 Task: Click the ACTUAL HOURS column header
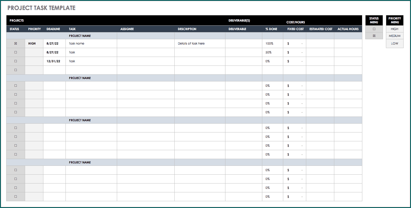348,29
